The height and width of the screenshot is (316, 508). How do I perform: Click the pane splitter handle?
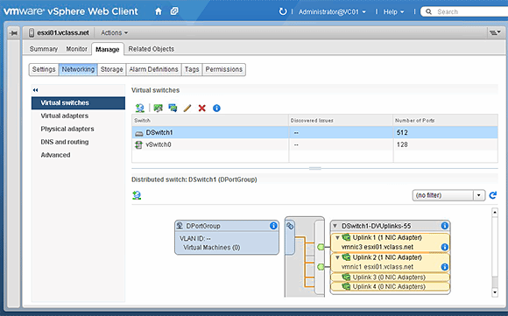[x=314, y=168]
